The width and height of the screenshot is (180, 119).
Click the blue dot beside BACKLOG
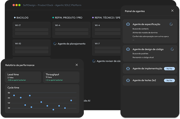click(x=15, y=18)
